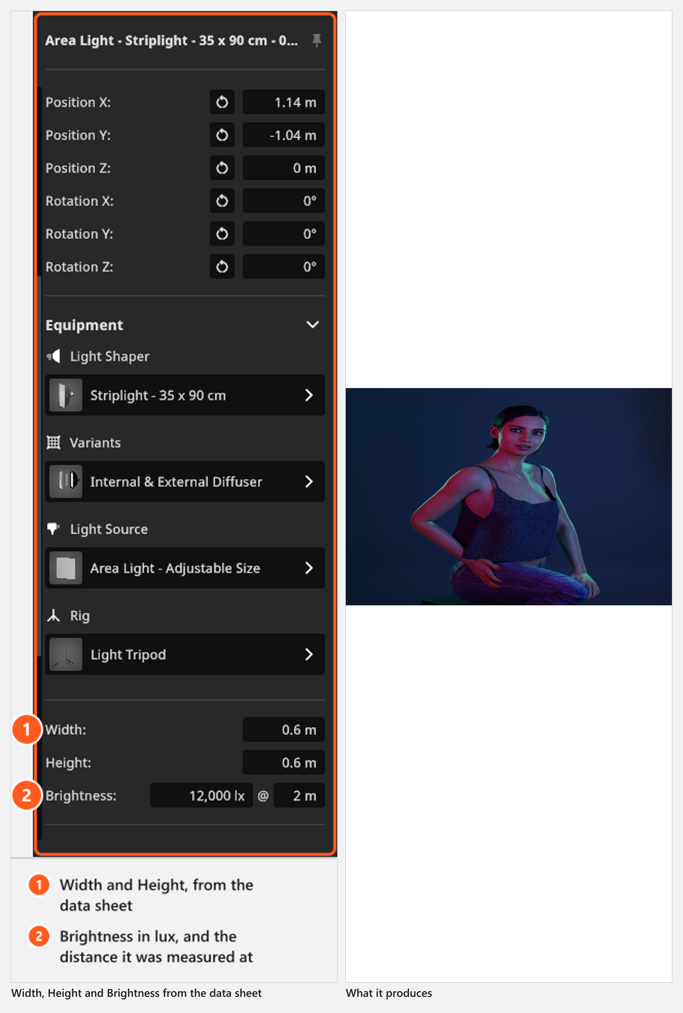Edit the Height field 0.6 m
The image size is (683, 1013).
(284, 763)
